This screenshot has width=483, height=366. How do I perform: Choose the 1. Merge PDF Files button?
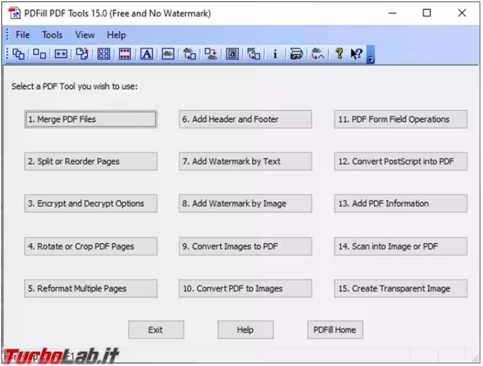pos(91,119)
